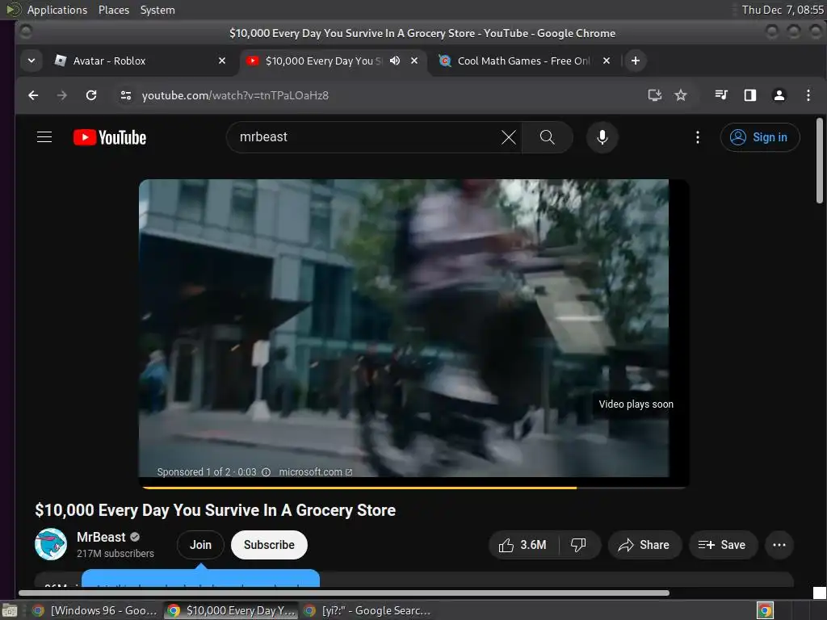827x620 pixels.
Task: Click the 217M subscribers text
Action: coord(115,554)
